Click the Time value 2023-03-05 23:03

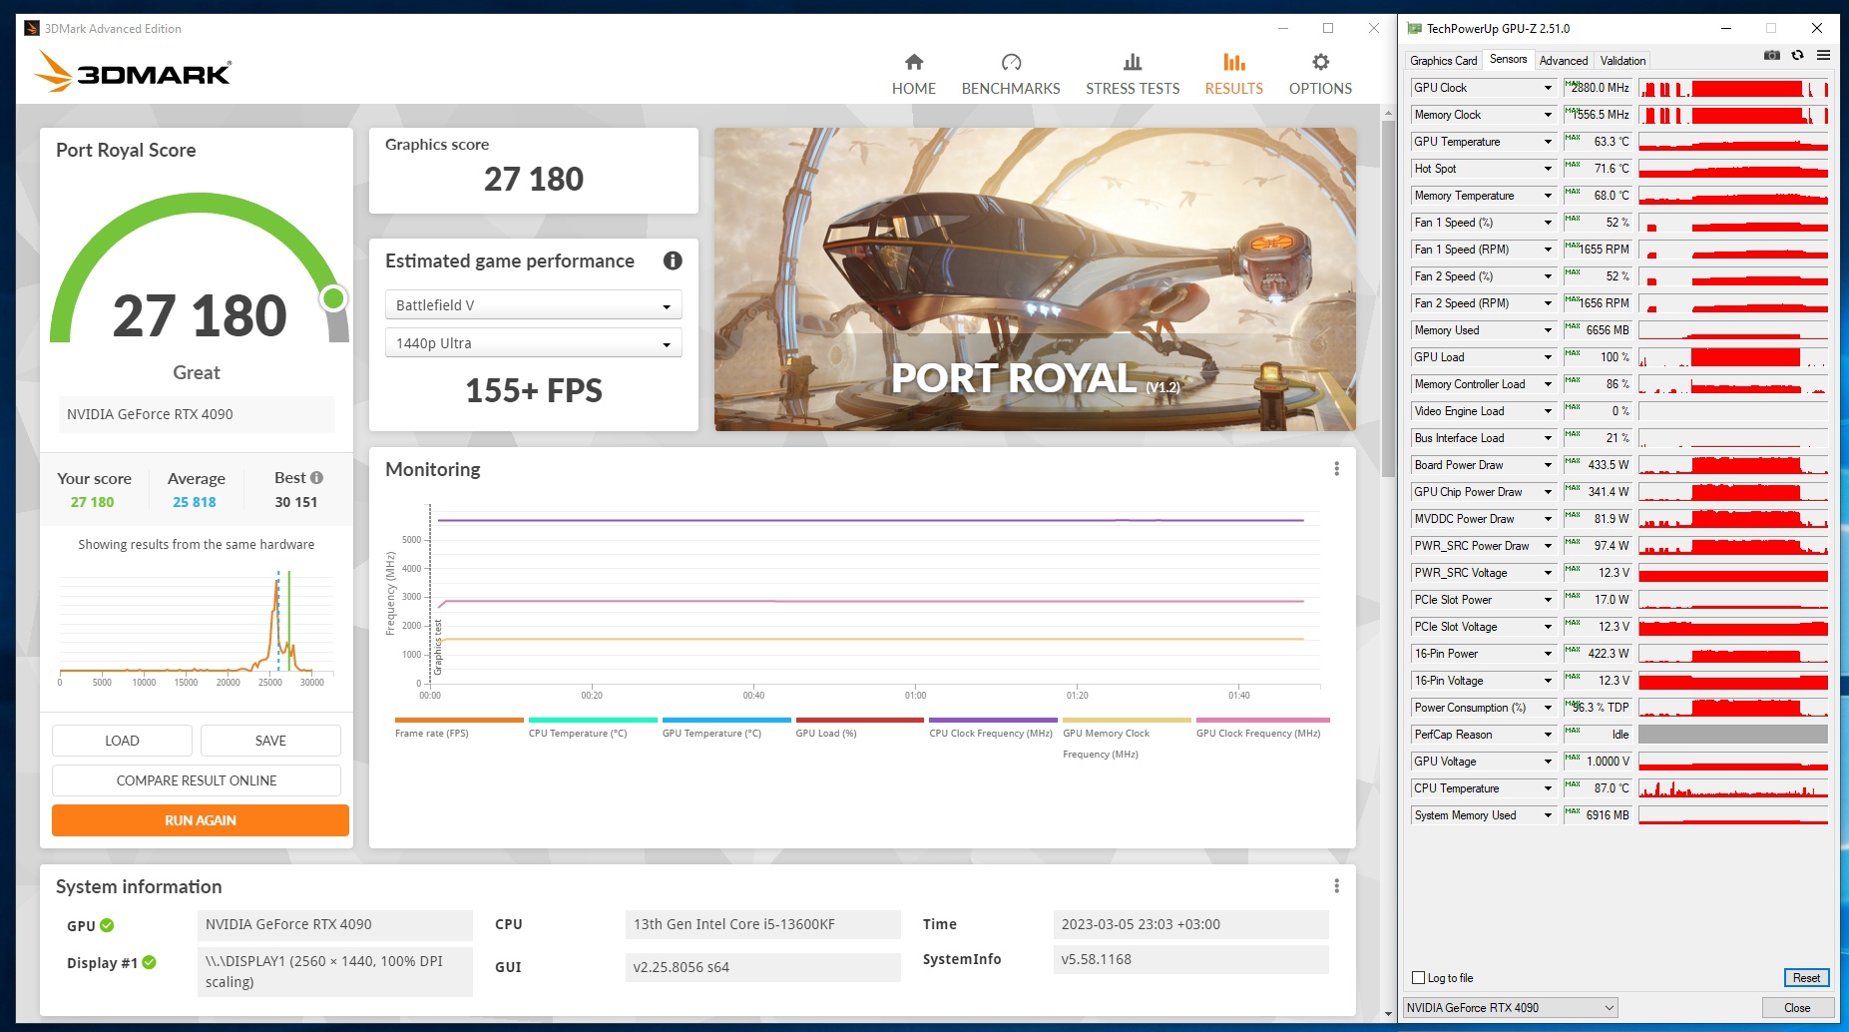(1190, 924)
